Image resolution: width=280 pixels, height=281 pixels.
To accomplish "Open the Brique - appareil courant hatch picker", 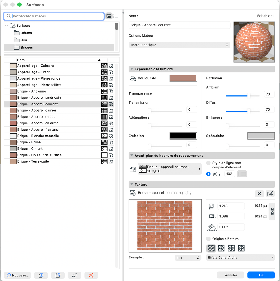I will point(169,169).
